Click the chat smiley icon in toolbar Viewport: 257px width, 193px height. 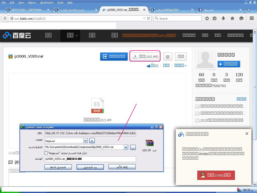[x=241, y=18]
